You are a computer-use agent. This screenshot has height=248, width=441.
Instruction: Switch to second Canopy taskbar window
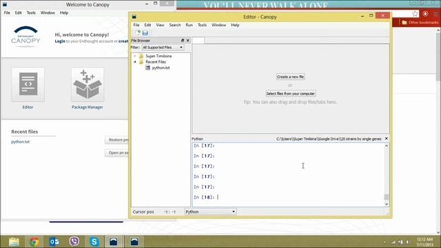(134, 242)
